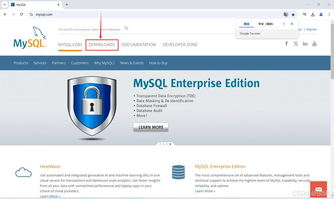Open Translate popup three-dot options menu
Screen dimensions: 334x199
pyautogui.click(x=284, y=24)
